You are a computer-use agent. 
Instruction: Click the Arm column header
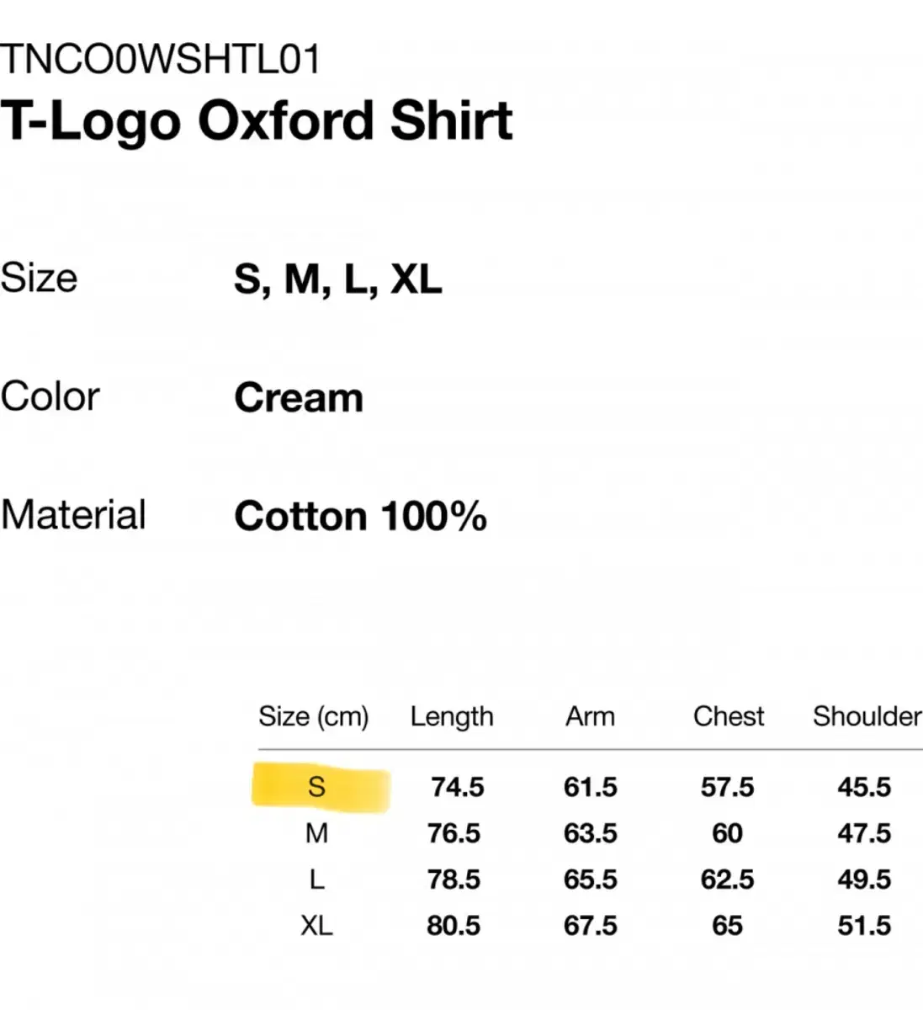tap(590, 716)
